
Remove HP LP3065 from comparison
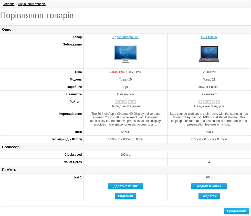click(x=209, y=196)
